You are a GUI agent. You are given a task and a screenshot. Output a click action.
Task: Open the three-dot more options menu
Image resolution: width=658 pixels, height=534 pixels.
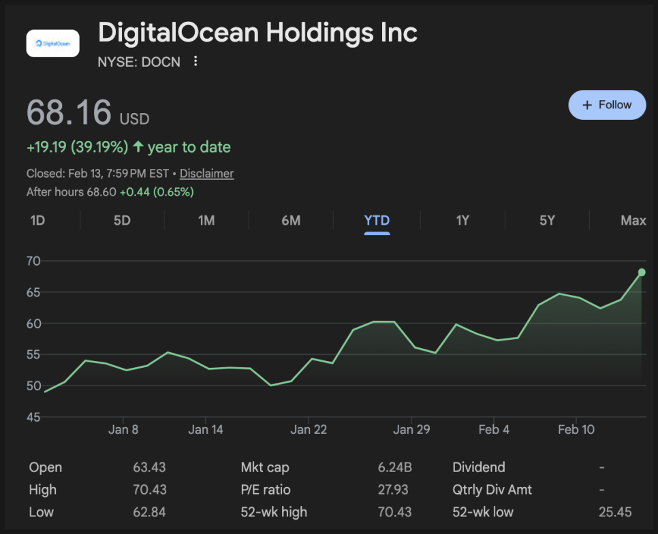coord(195,61)
